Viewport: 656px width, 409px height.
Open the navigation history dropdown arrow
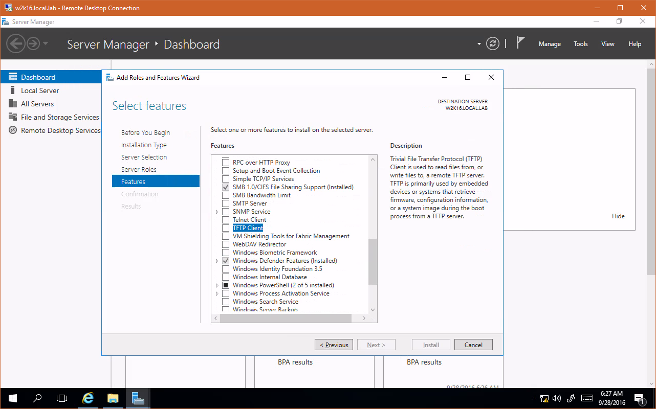[46, 43]
